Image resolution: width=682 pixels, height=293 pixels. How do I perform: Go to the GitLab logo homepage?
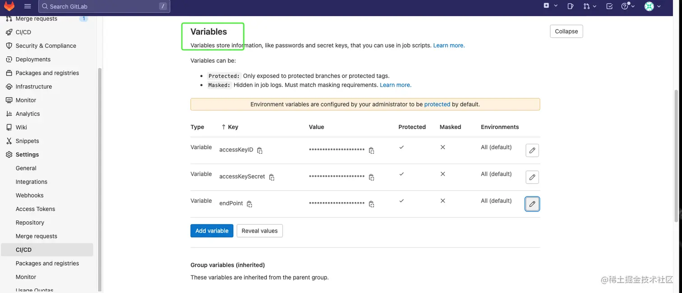(9, 6)
